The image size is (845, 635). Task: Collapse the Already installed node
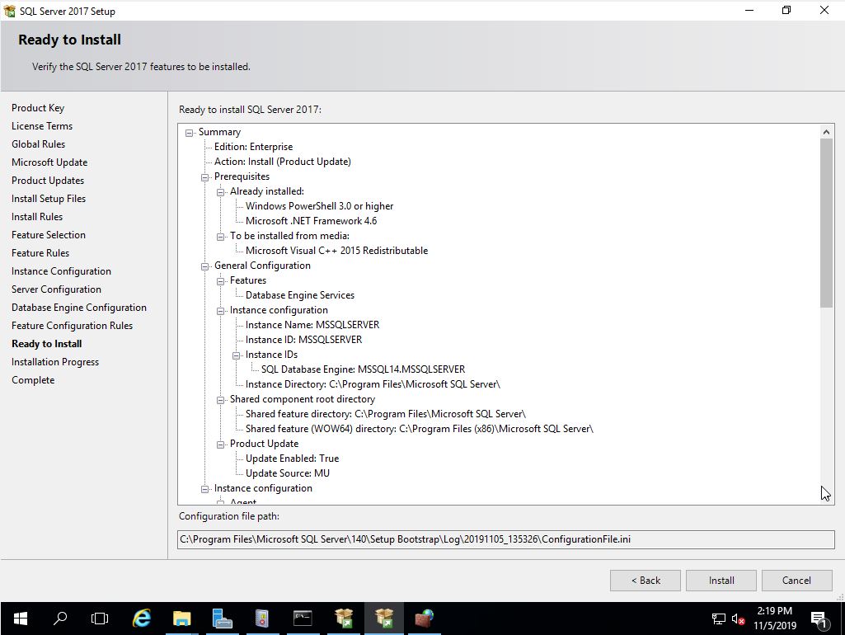[220, 192]
